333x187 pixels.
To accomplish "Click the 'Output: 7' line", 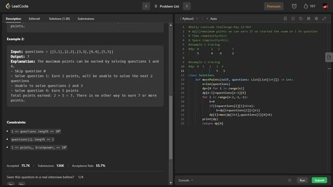I will [20, 57].
